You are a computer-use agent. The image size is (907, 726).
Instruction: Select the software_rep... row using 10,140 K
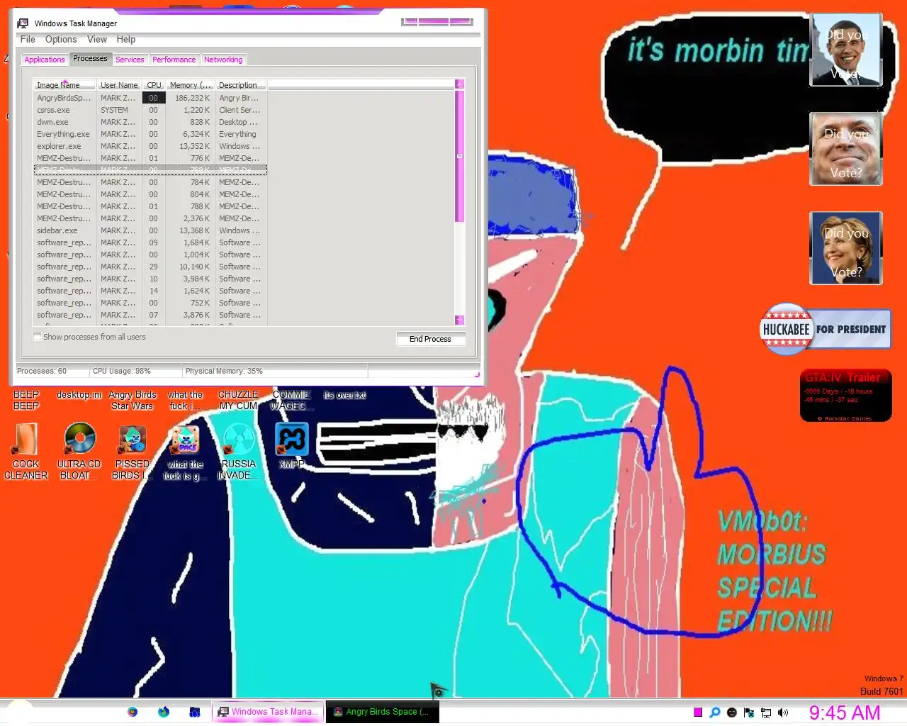150,267
